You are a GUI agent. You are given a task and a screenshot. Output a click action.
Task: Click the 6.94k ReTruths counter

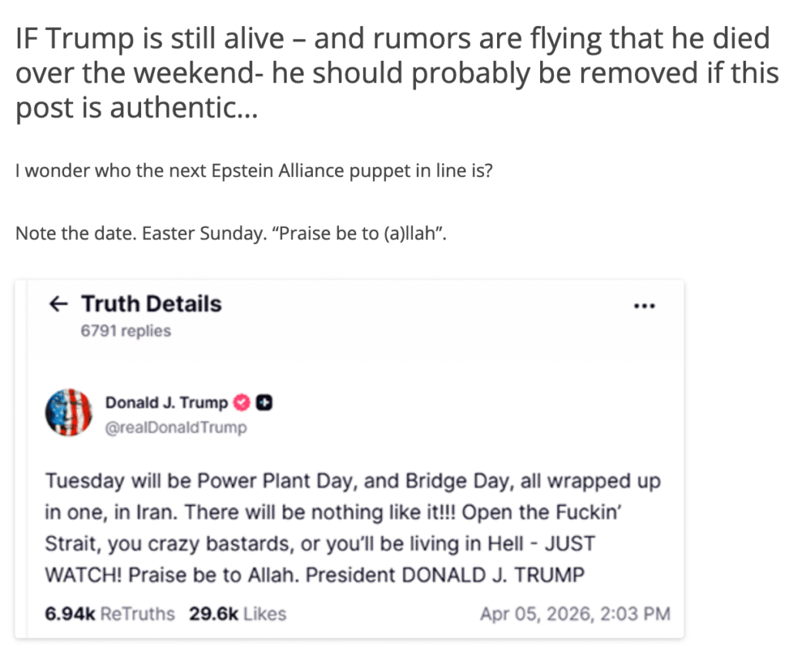(110, 614)
